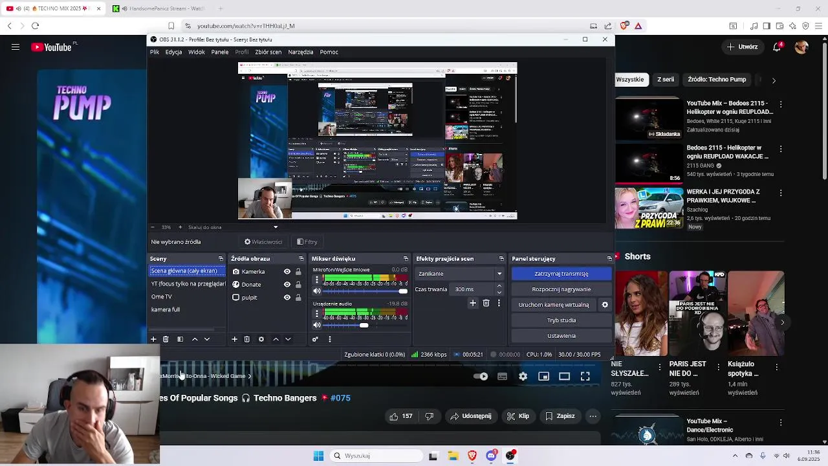
Task: Toggle visibility eye for Kamerka source
Action: 287,272
